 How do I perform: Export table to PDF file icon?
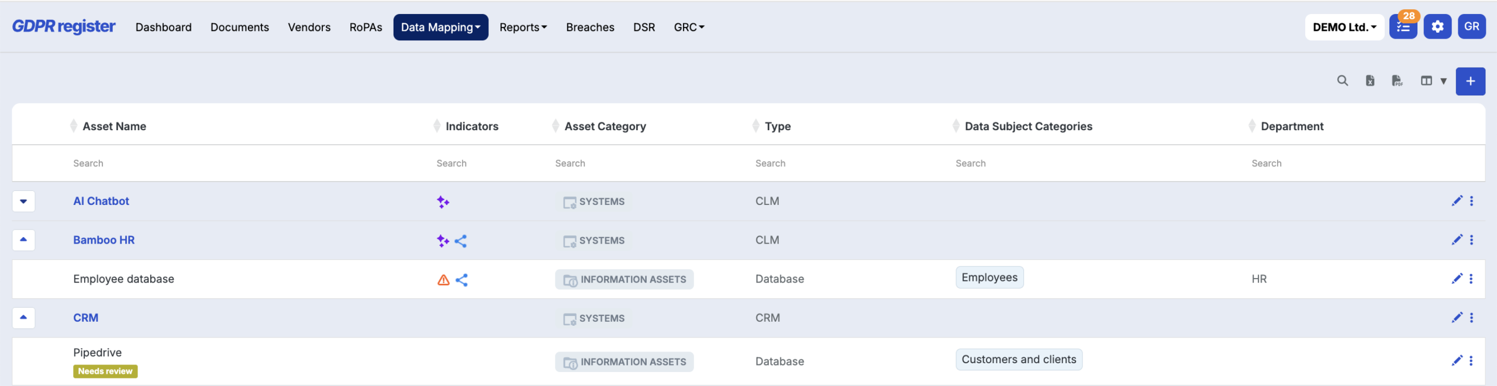click(1397, 81)
